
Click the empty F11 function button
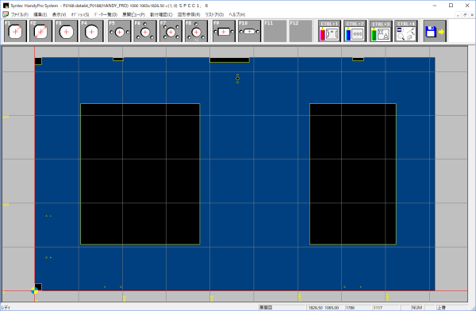pyautogui.click(x=275, y=31)
